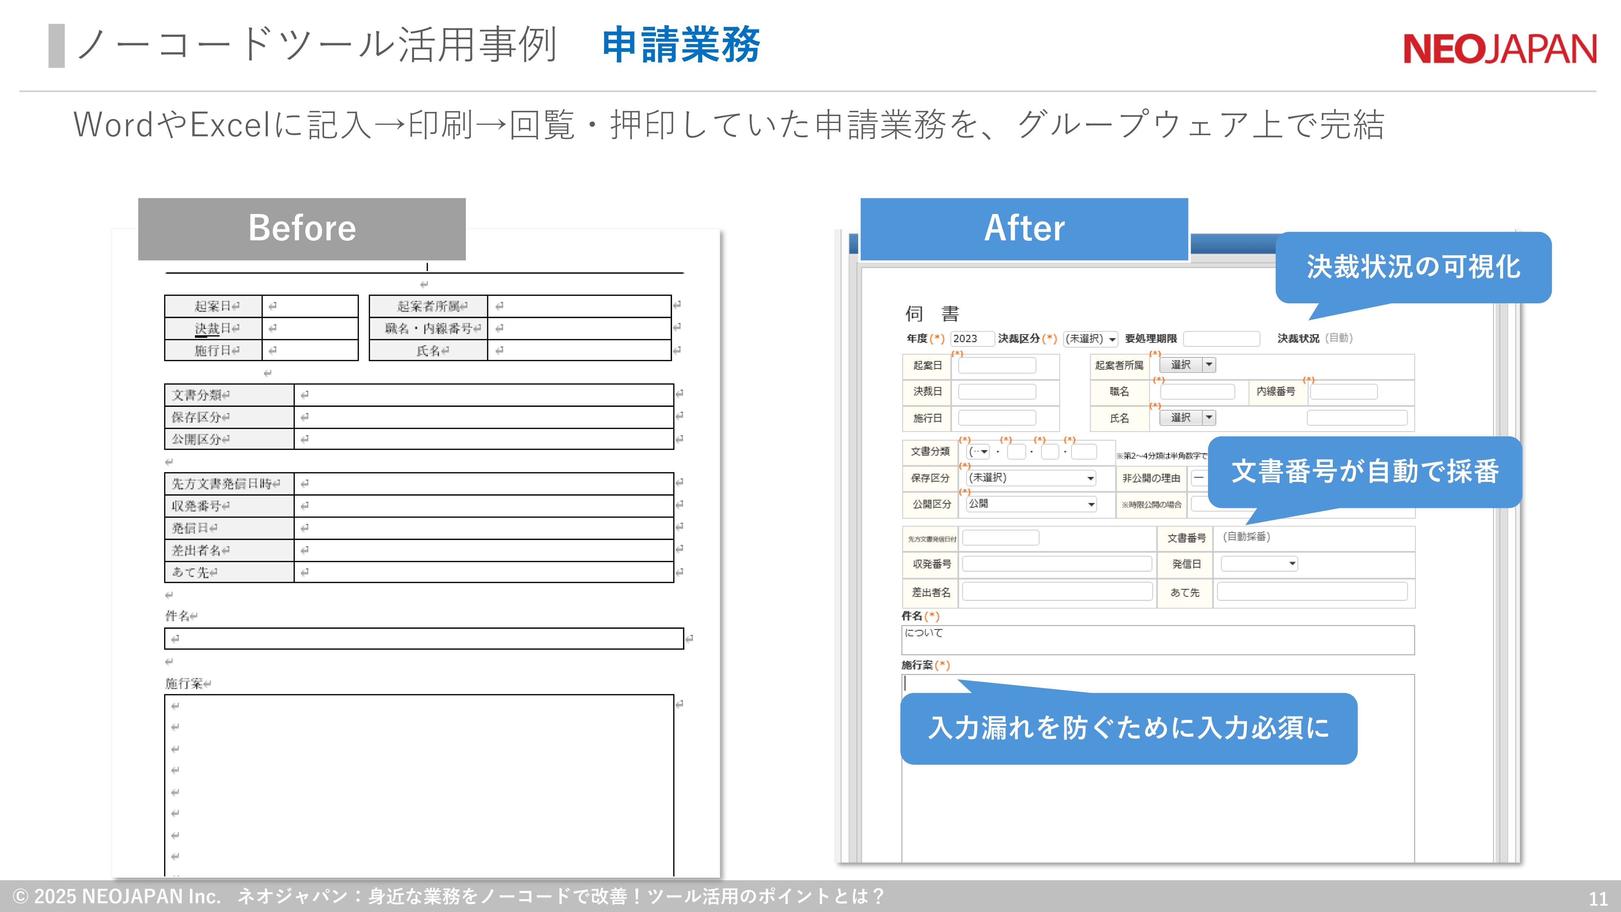Click the 起案日 input in After form

coord(997,366)
